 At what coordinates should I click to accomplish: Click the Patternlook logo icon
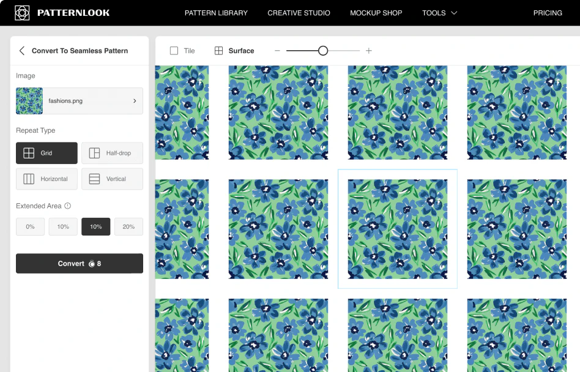pyautogui.click(x=22, y=13)
